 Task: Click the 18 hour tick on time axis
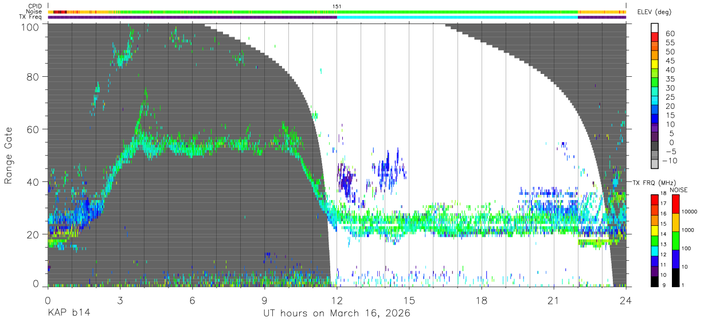pyautogui.click(x=482, y=300)
